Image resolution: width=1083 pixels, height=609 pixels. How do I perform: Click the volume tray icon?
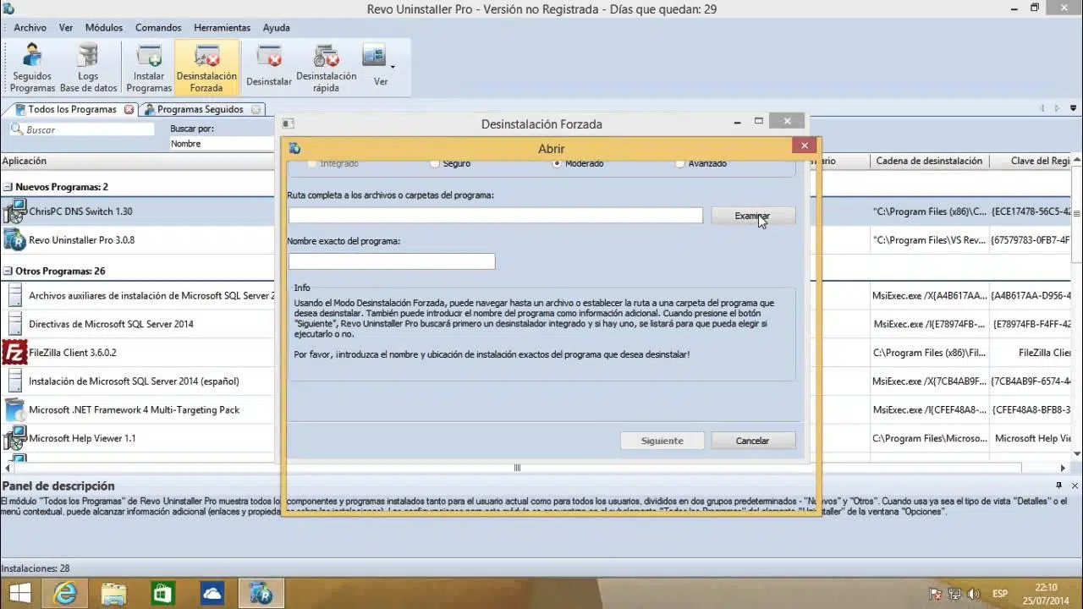click(x=974, y=594)
